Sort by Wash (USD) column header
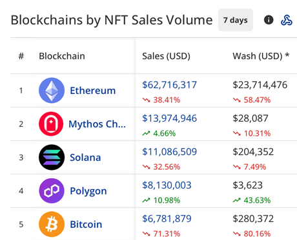The height and width of the screenshot is (240, 297). click(261, 56)
